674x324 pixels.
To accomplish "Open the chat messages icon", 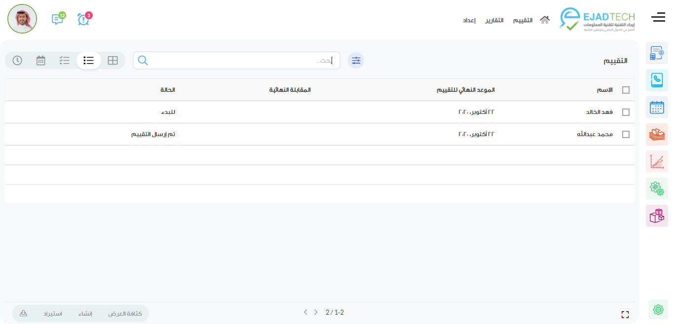I will pos(58,19).
